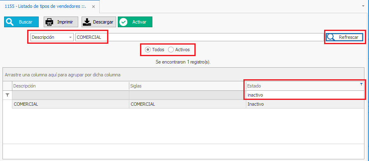Click the Siglas column header
Viewport: 369px width, 161px height.
[x=187, y=86]
